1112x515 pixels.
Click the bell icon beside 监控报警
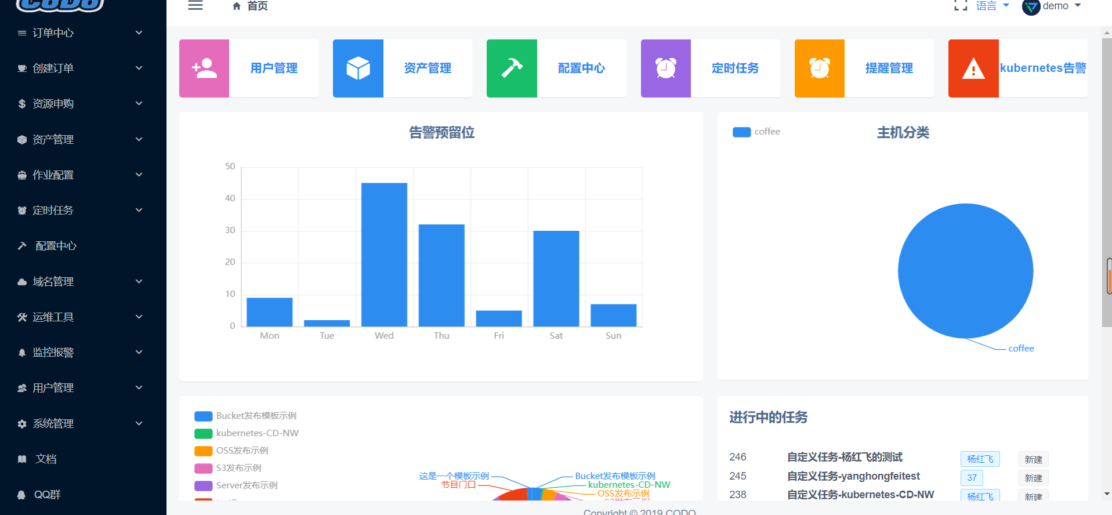(x=22, y=353)
